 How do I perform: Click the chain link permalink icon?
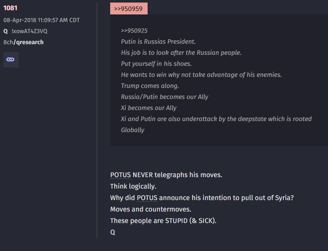point(11,60)
